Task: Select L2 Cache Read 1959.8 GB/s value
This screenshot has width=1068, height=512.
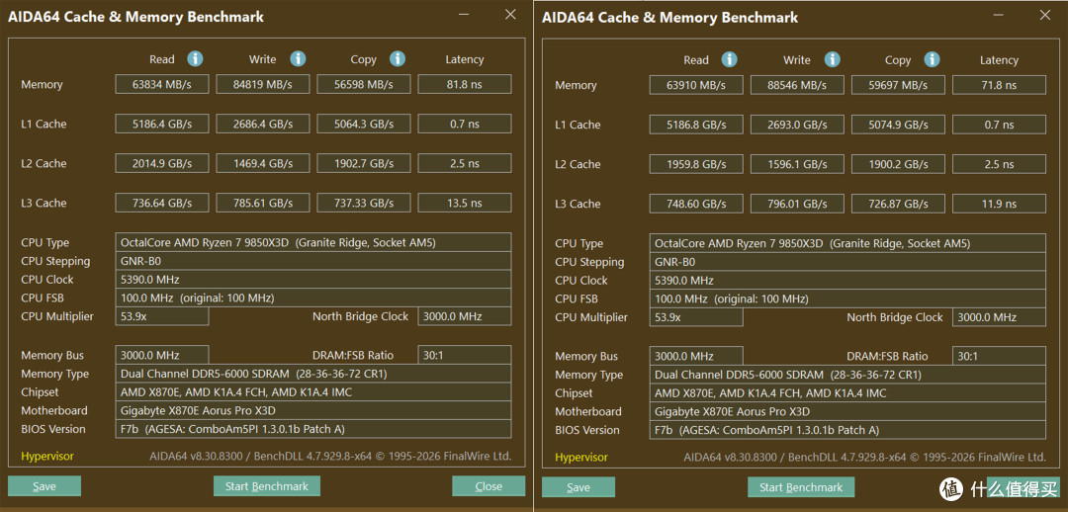Action: click(x=696, y=164)
